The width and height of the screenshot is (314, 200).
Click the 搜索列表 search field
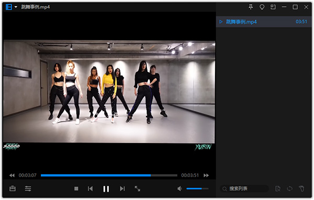(x=244, y=189)
